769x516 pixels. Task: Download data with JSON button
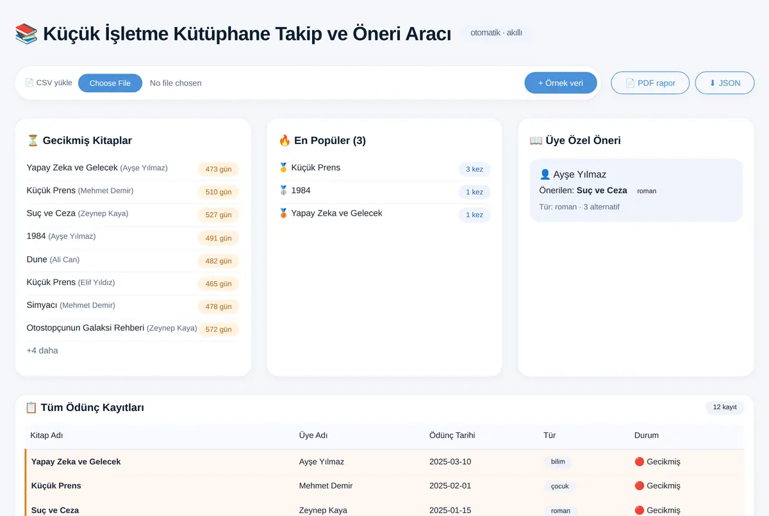tap(725, 83)
